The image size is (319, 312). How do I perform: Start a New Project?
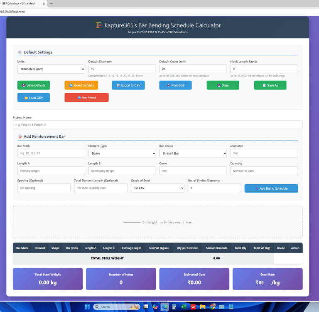(86, 98)
